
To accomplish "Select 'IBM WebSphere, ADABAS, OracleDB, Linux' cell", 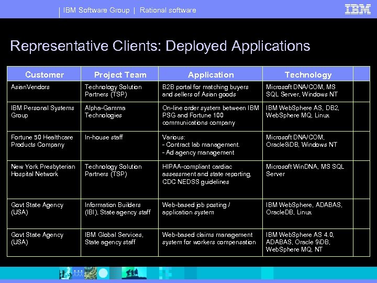I will point(308,214).
